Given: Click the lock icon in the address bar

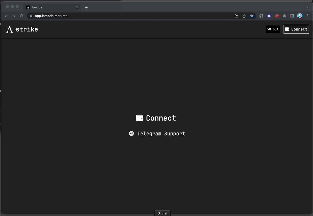Looking at the screenshot, I should (x=31, y=16).
